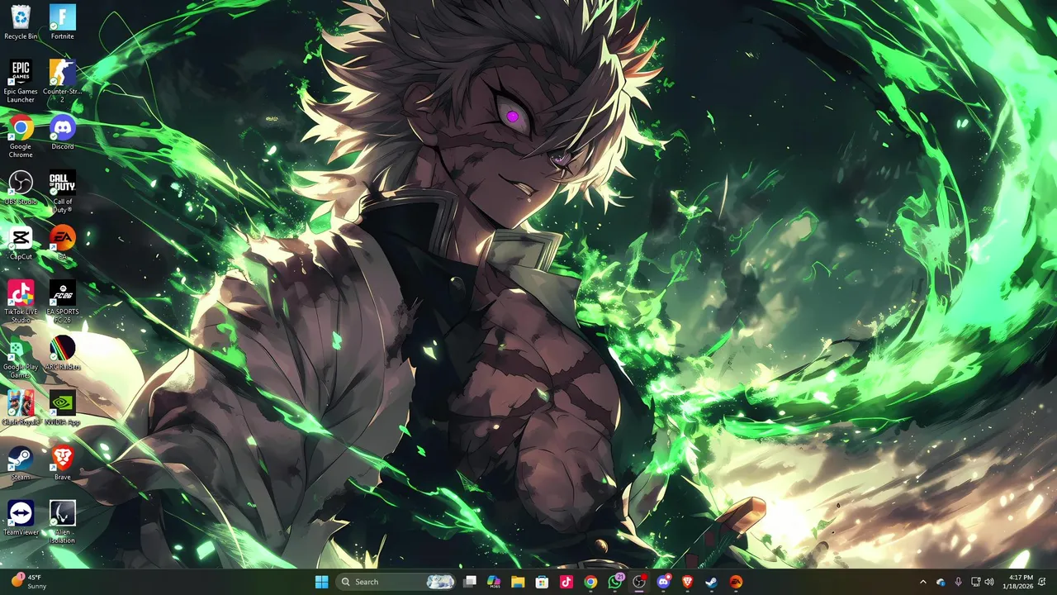Open WhatsApp from the taskbar

coord(615,582)
